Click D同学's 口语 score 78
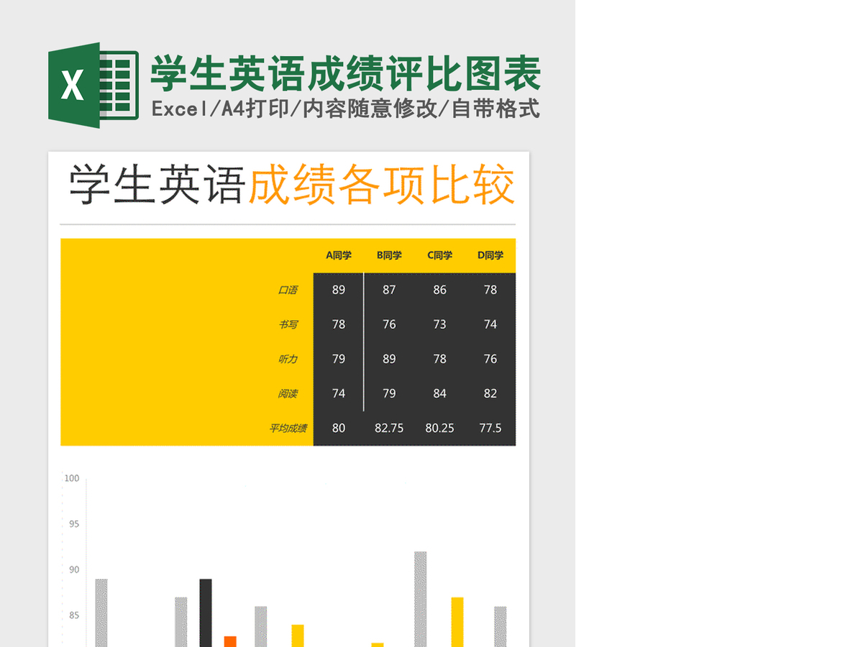Image resolution: width=863 pixels, height=647 pixels. point(490,290)
